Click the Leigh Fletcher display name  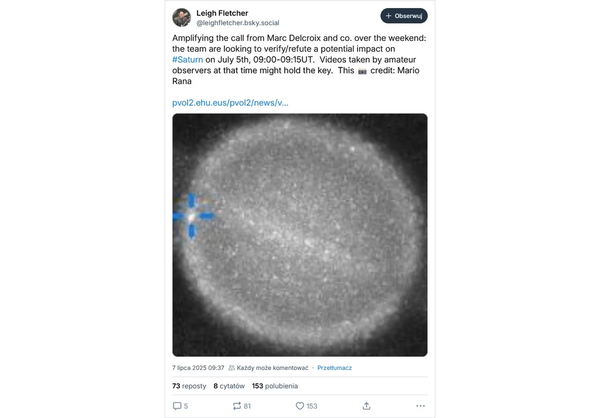tap(222, 13)
